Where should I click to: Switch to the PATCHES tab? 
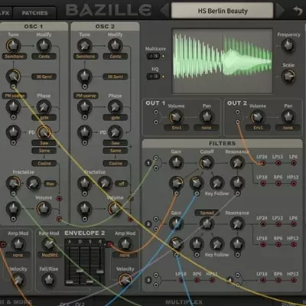(x=34, y=13)
